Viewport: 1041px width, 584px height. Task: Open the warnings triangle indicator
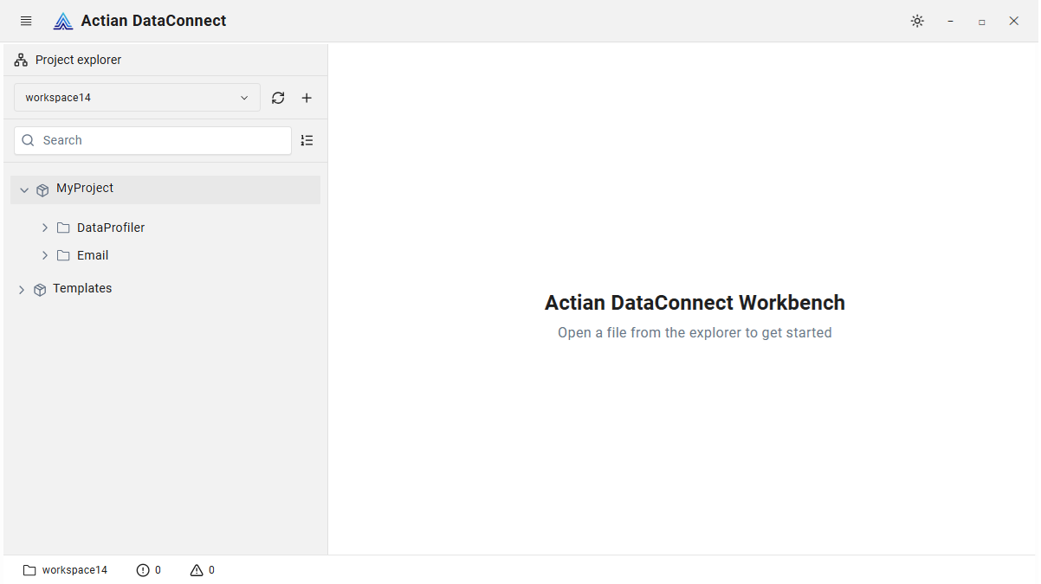point(203,570)
